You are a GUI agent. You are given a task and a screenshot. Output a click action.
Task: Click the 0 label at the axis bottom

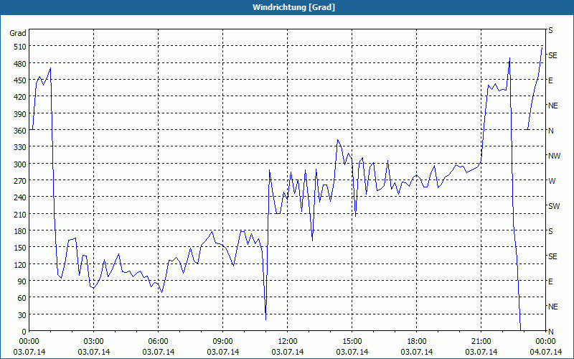point(24,332)
